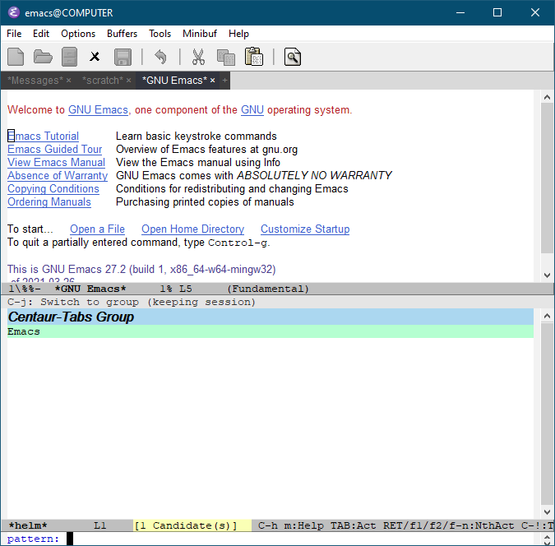
Task: Open the Help menu
Action: pos(238,34)
